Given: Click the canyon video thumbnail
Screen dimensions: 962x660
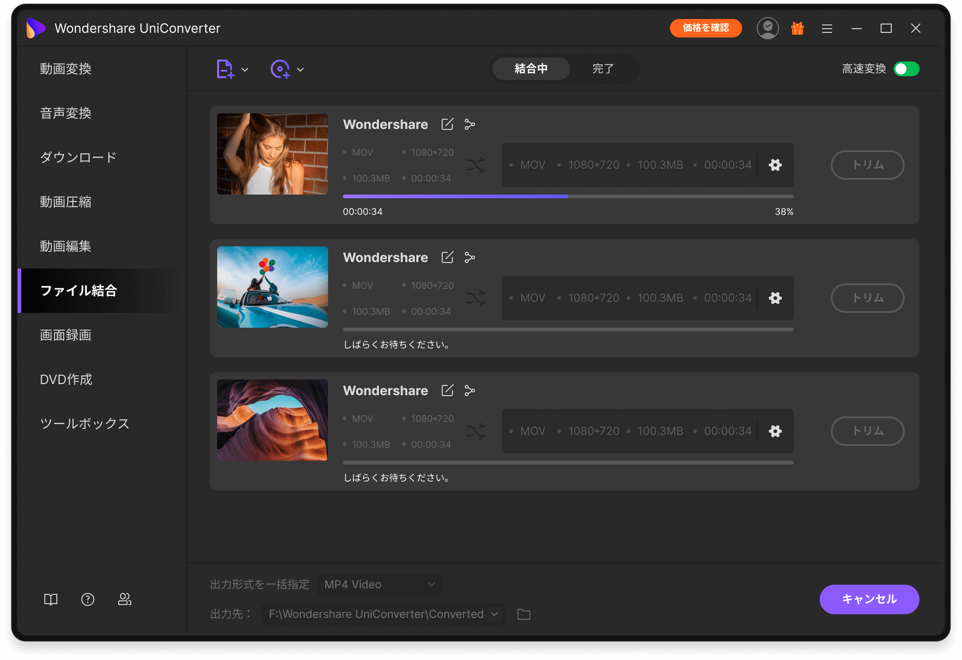Looking at the screenshot, I should click(273, 420).
